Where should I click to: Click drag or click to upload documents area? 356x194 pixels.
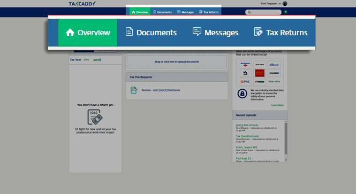point(177,61)
